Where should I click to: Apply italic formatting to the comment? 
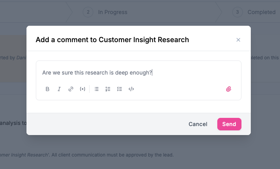tap(59, 89)
